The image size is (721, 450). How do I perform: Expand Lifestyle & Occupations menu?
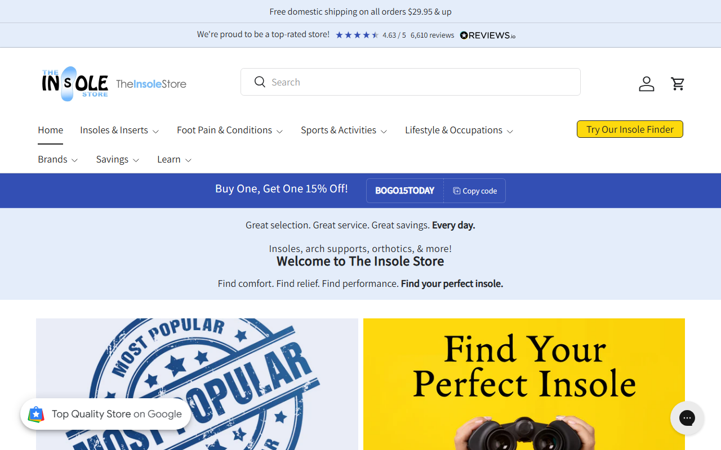[459, 130]
